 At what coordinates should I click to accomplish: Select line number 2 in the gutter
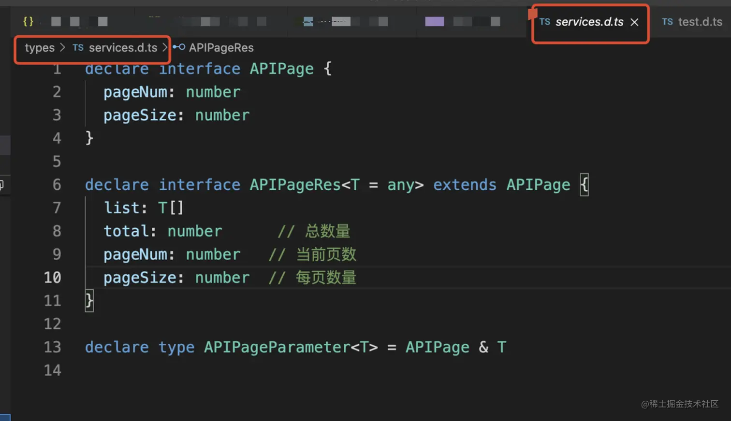pos(57,92)
